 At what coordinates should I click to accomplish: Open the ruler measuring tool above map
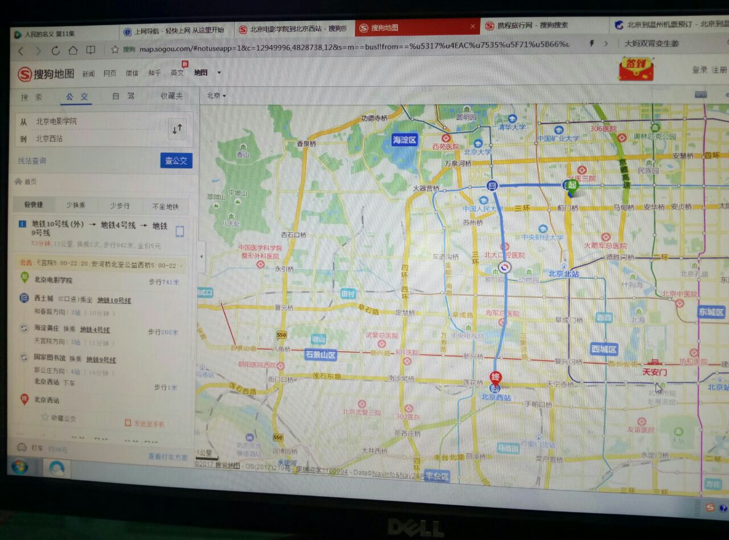point(700,94)
